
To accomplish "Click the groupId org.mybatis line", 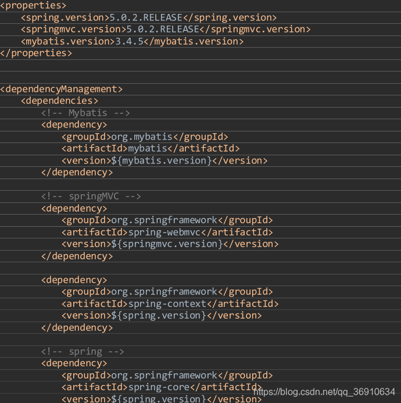I will coord(145,137).
